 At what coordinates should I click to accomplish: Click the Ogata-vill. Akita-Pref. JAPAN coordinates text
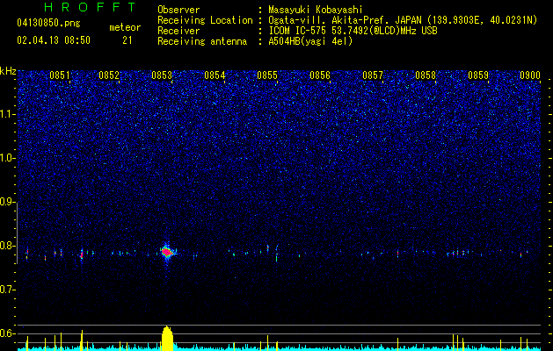click(403, 20)
